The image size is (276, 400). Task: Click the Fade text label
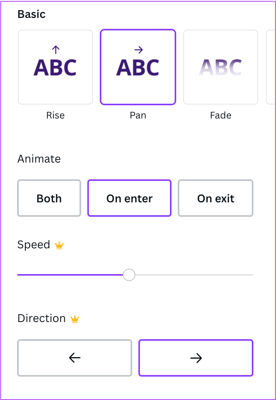221,115
